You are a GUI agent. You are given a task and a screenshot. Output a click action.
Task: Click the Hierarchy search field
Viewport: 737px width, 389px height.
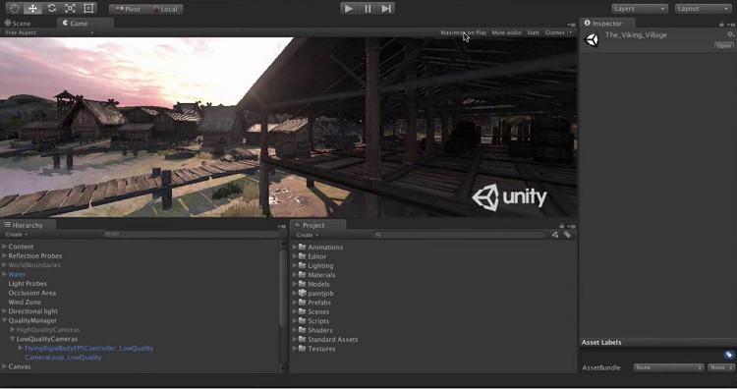tap(192, 234)
